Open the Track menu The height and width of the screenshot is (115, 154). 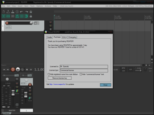point(32,6)
